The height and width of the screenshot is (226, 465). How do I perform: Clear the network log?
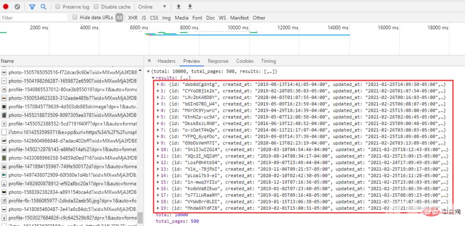(x=17, y=7)
